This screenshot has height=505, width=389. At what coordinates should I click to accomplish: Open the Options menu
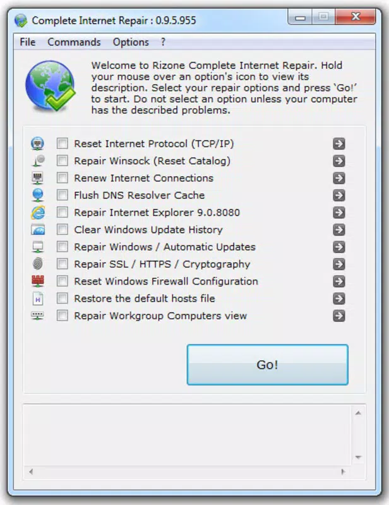[x=131, y=42]
